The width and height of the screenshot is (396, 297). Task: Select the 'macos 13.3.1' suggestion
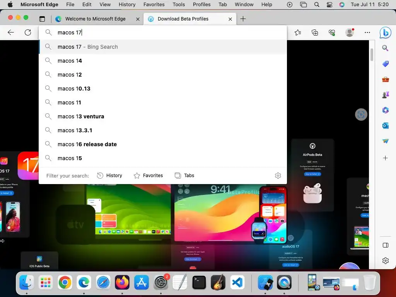163,130
